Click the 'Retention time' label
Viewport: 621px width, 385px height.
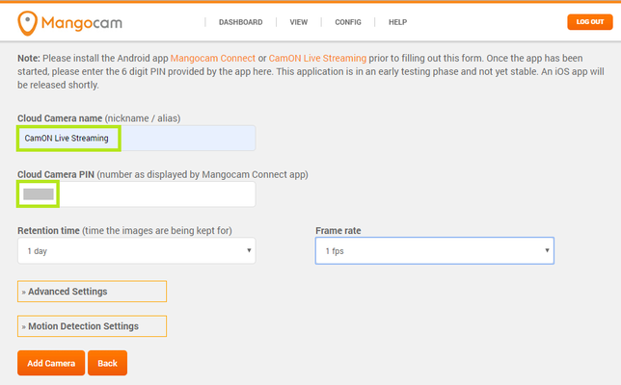(x=48, y=230)
